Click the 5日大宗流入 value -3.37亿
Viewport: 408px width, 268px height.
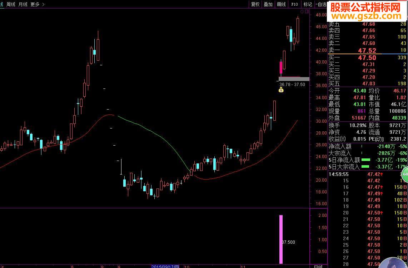384,167
